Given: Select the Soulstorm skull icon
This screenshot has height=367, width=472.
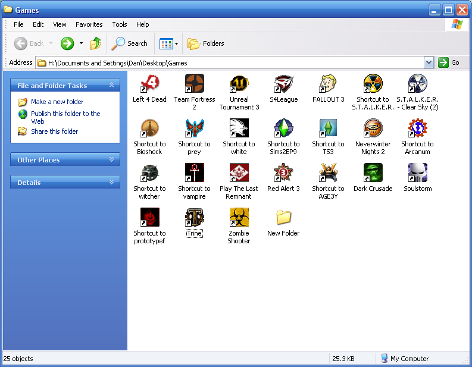Looking at the screenshot, I should [x=417, y=173].
